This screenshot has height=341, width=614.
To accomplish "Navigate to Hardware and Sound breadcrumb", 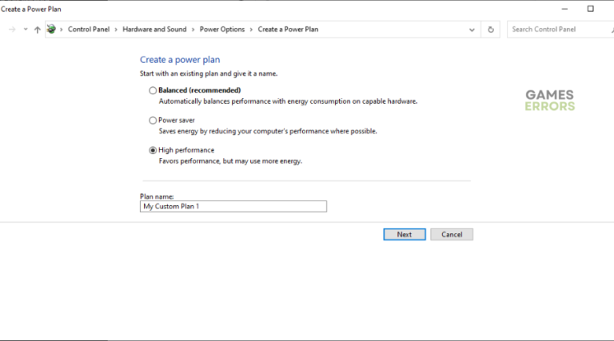I will pyautogui.click(x=154, y=30).
